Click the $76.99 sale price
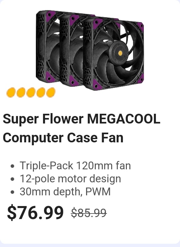Image resolution: width=180 pixels, height=247 pixels. 36,212
